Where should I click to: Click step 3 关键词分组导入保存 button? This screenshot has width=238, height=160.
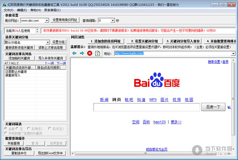[x=183, y=41]
